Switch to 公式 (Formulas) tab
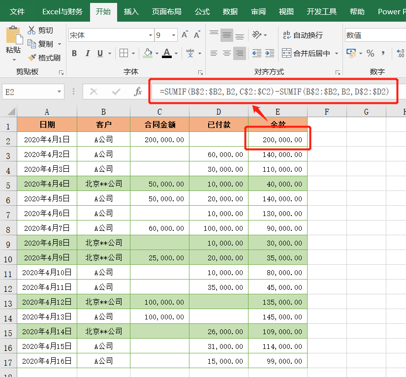The width and height of the screenshot is (406, 377). 202,12
